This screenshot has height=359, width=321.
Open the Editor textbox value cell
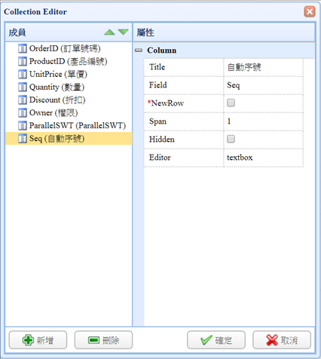263,158
